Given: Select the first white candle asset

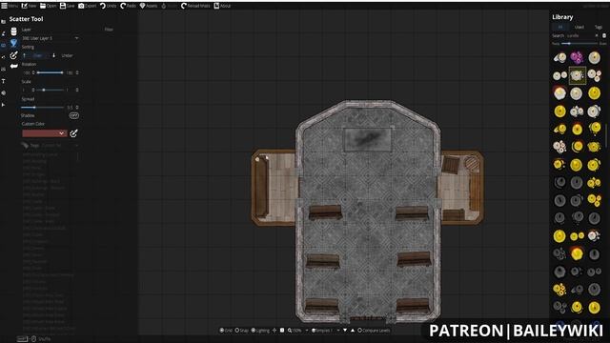Looking at the screenshot, I should pos(559,57).
